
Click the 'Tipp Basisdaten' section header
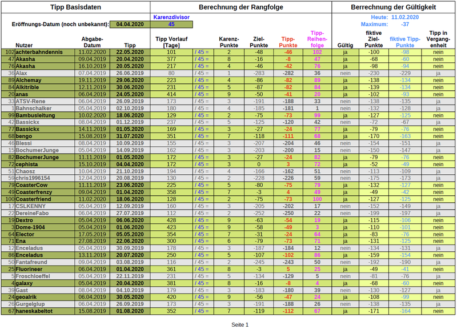point(75,7)
